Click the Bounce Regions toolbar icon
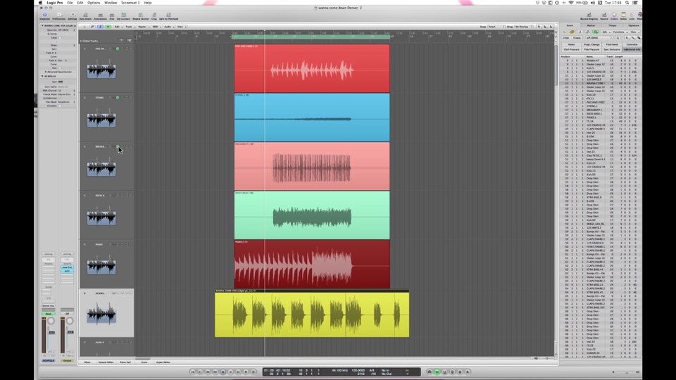 click(x=589, y=16)
